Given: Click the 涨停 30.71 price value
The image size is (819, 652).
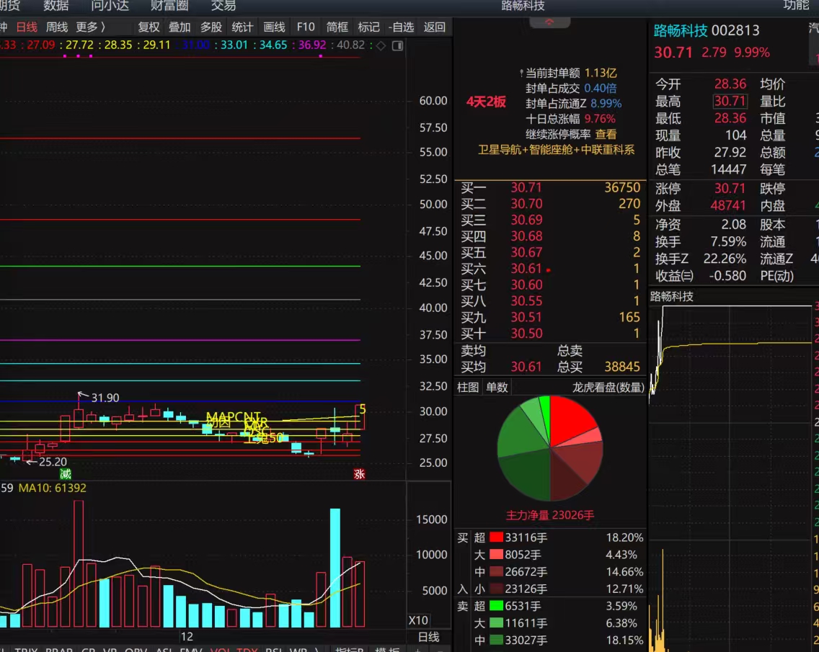Looking at the screenshot, I should (x=730, y=189).
